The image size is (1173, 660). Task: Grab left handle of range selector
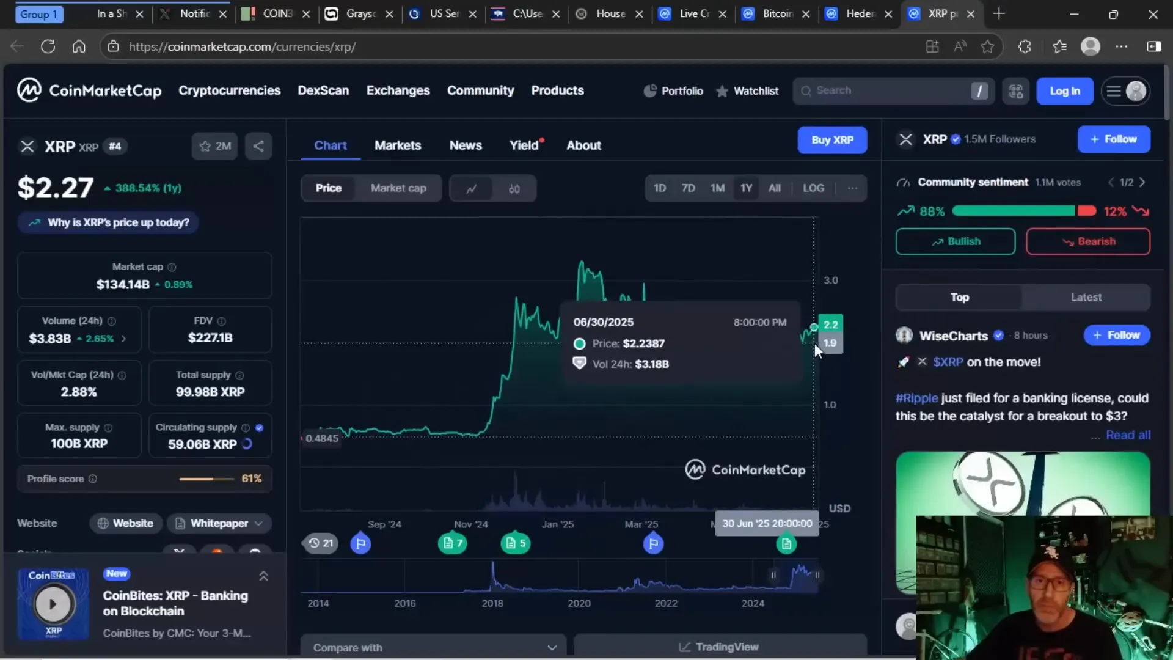pyautogui.click(x=773, y=575)
